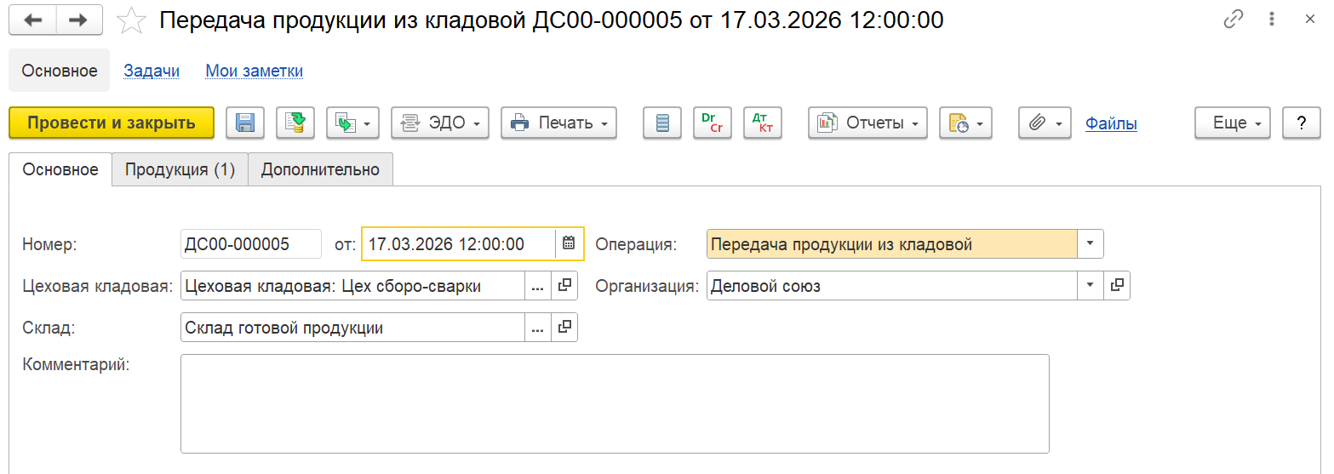Choose Цеховая кладовая via ellipsis button

coord(537,286)
